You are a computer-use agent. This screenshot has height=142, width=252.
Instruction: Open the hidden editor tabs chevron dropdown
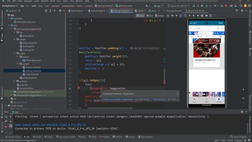[159, 11]
